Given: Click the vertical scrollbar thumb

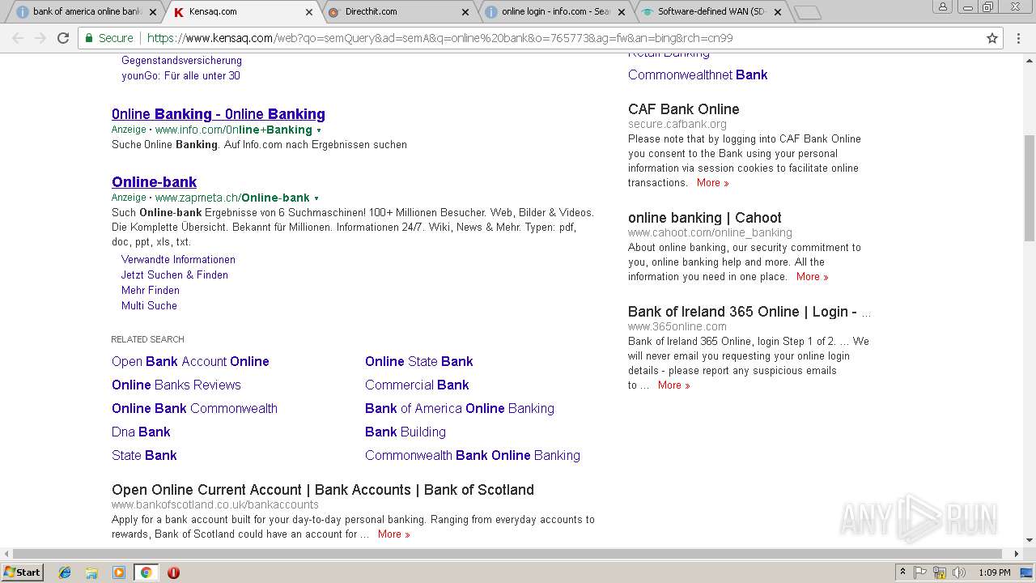Looking at the screenshot, I should pyautogui.click(x=1030, y=188).
